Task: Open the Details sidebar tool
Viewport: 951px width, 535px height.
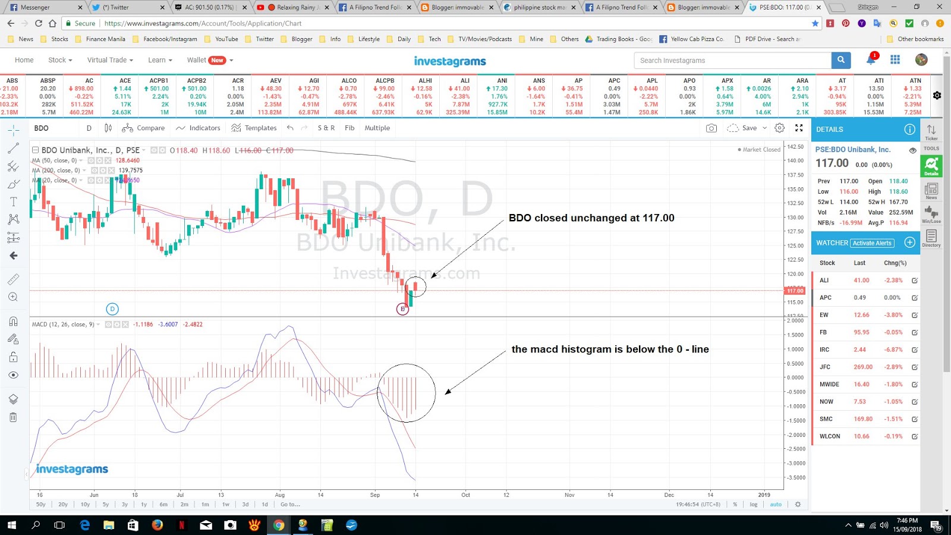Action: [x=931, y=166]
